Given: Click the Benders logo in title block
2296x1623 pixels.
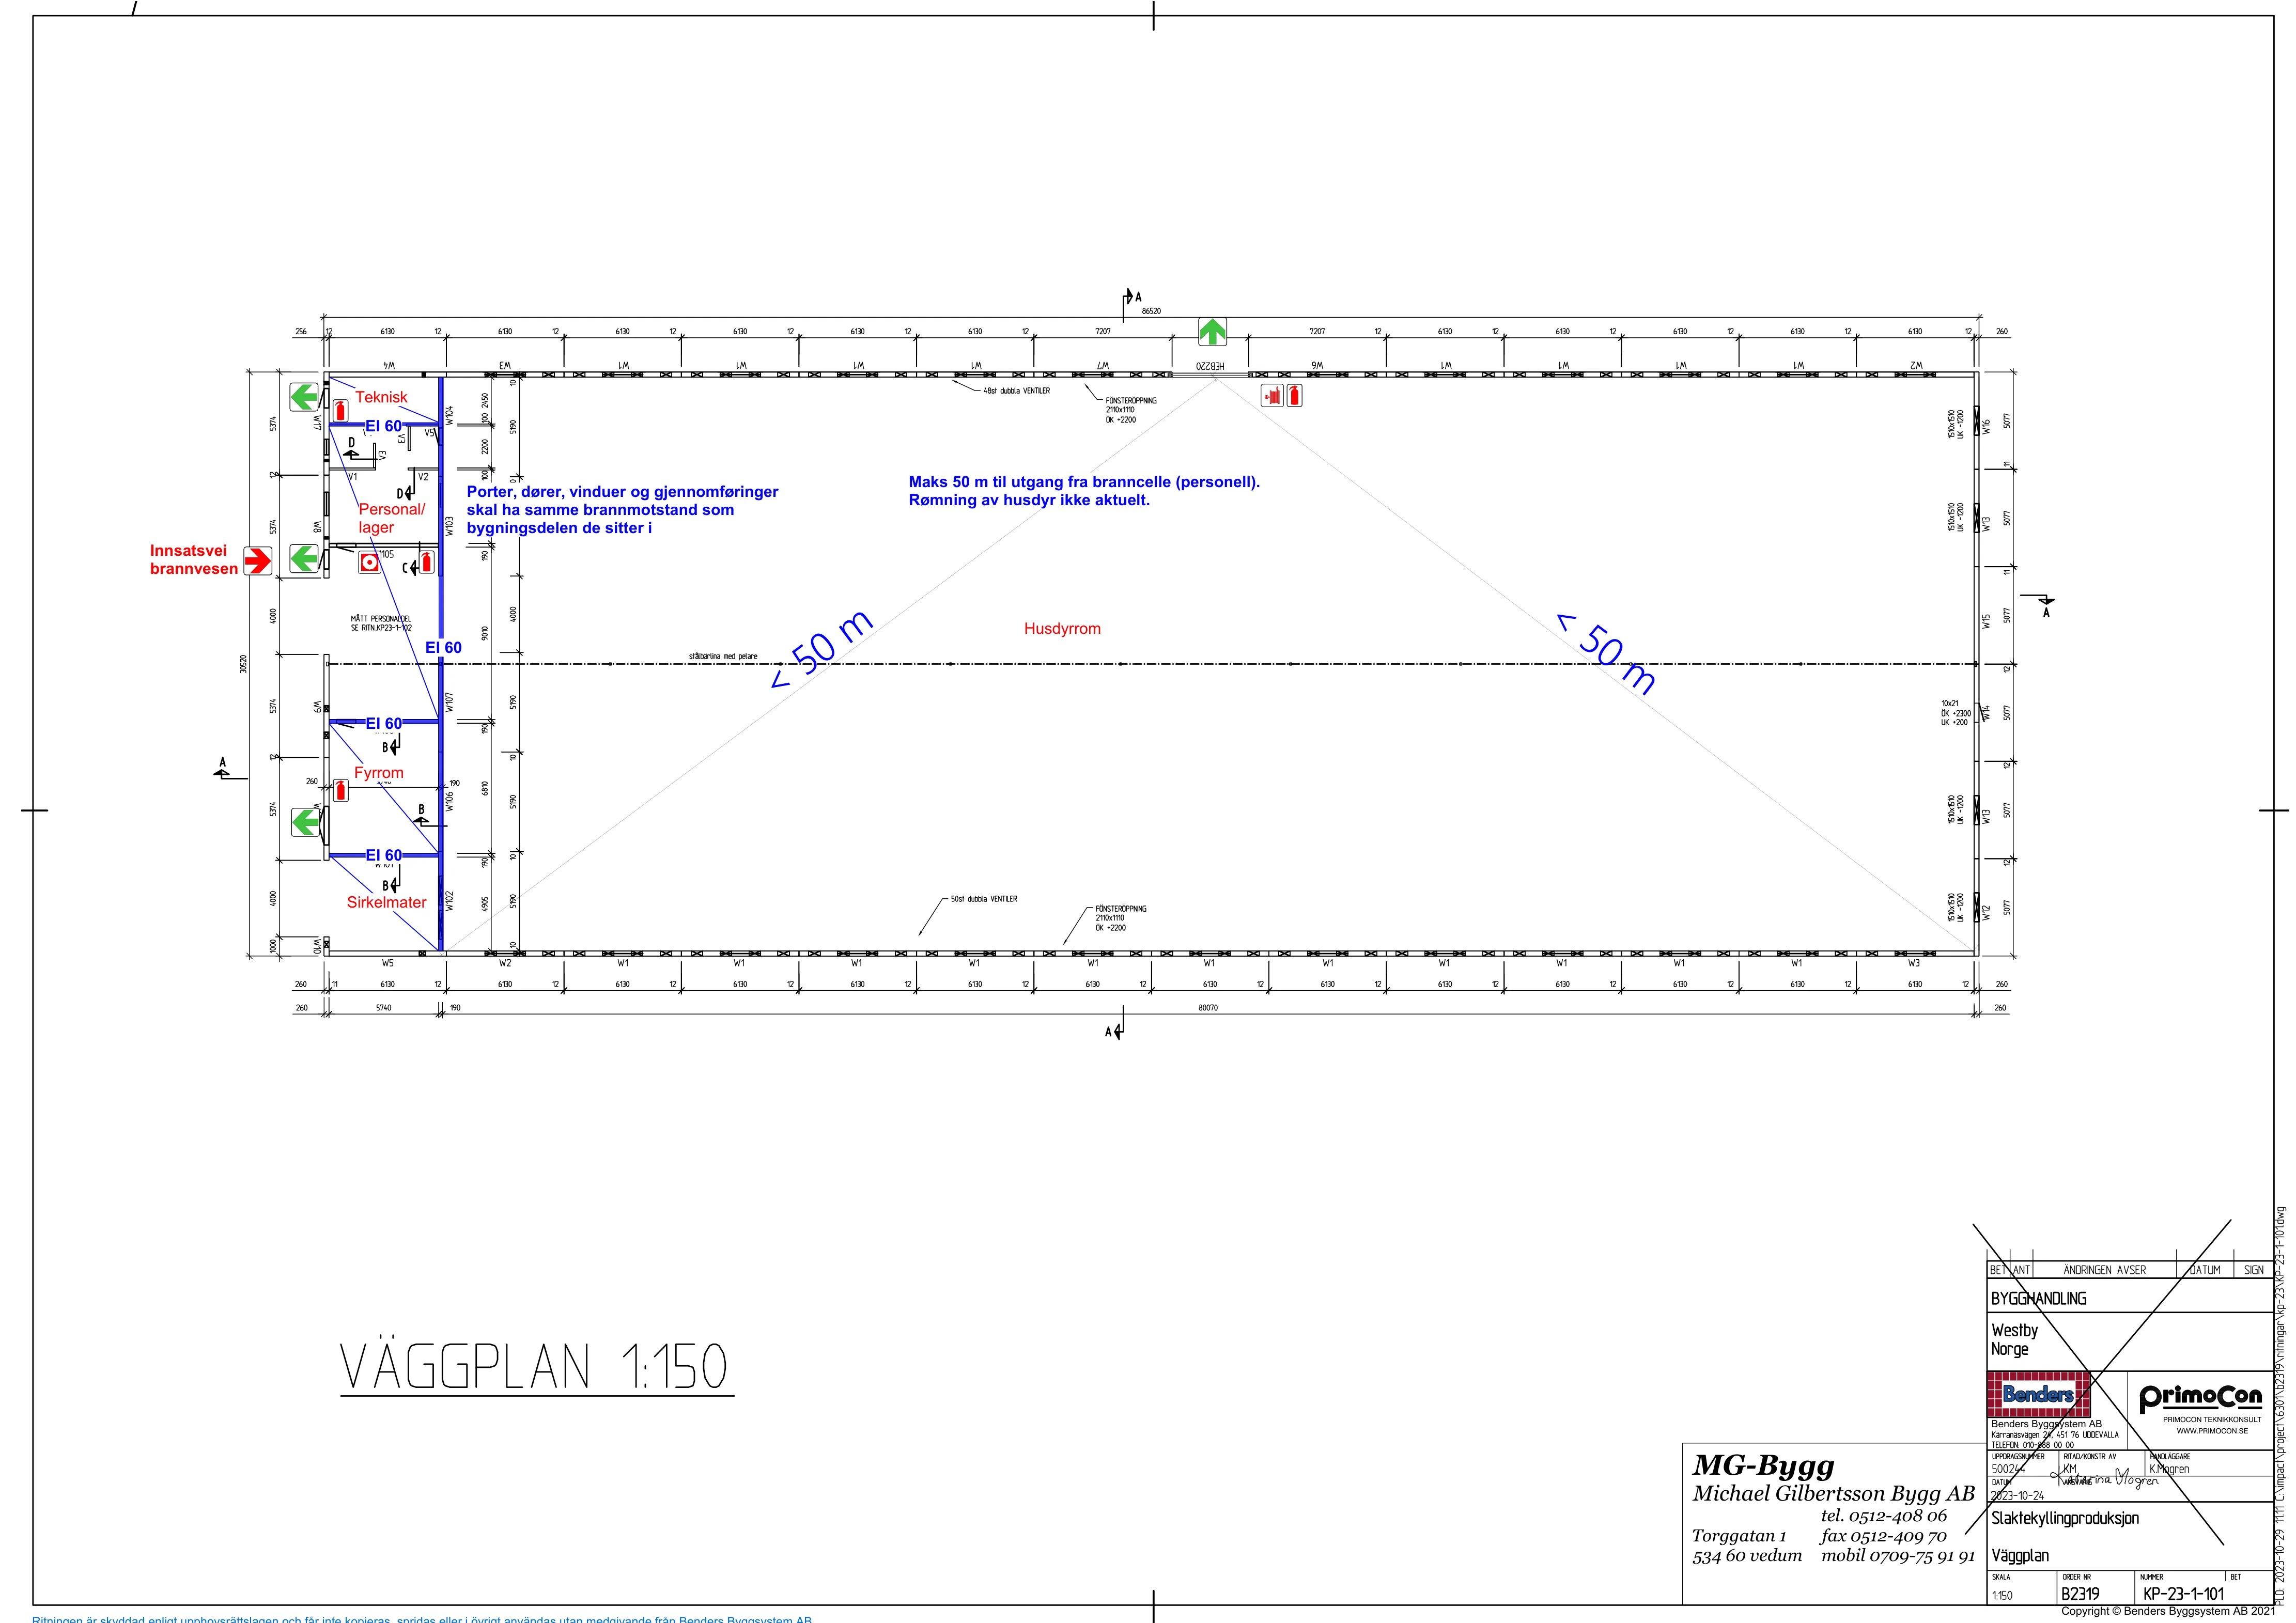Looking at the screenshot, I should 2038,1394.
